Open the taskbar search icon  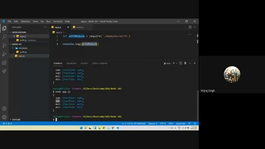coord(86,128)
